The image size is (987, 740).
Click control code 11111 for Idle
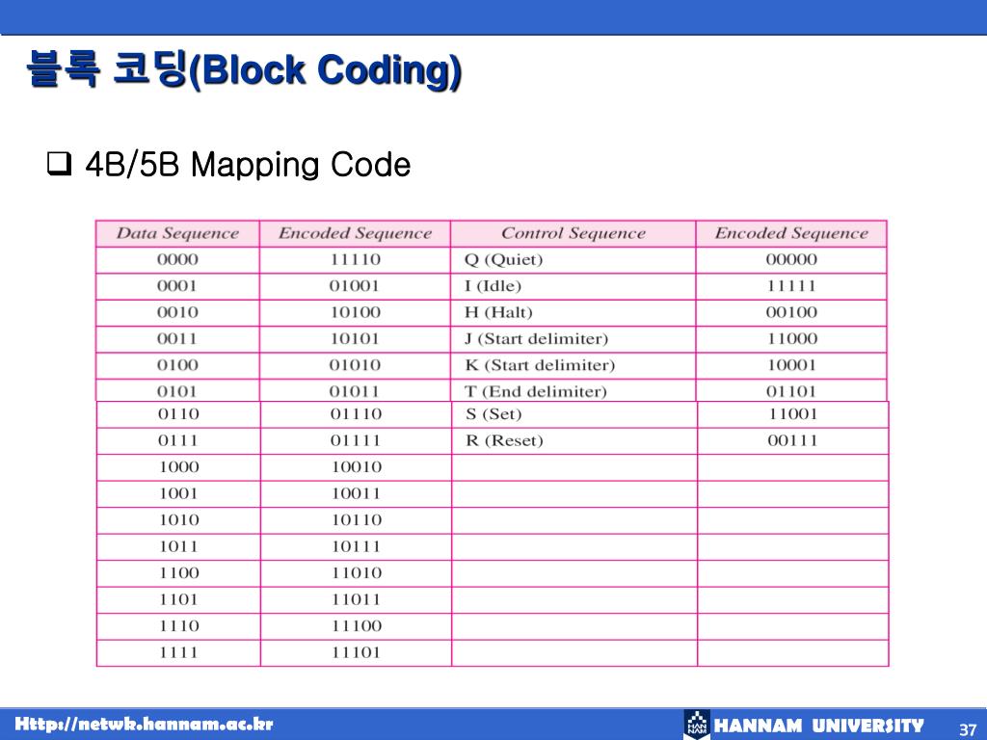pyautogui.click(x=791, y=285)
